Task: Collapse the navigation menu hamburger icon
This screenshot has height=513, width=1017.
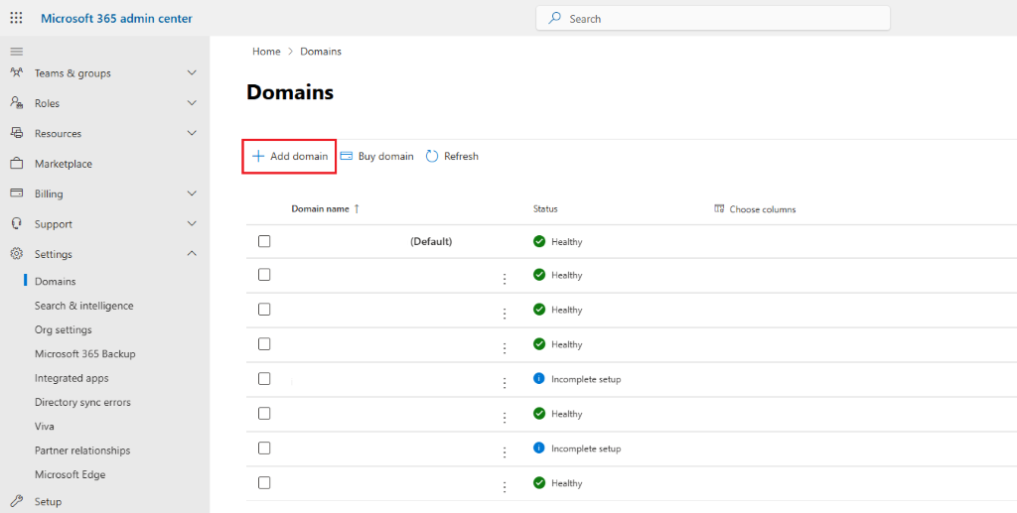Action: point(16,52)
